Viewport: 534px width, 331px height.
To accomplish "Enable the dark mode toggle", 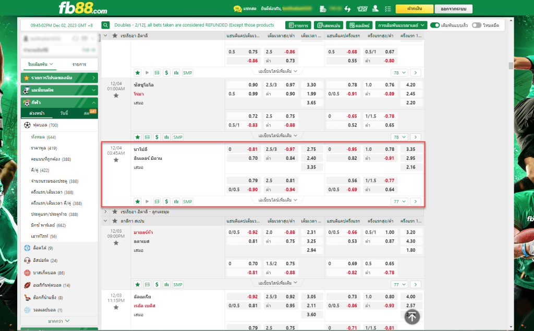I will [x=476, y=25].
